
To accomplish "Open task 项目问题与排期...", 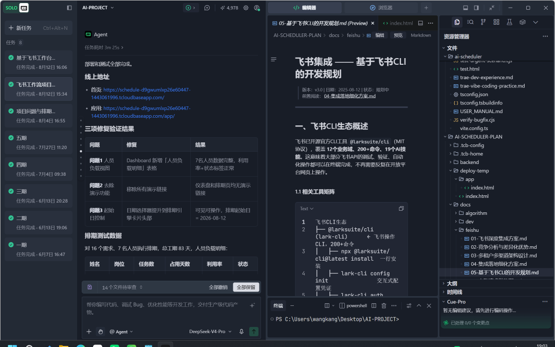I will coord(39,116).
